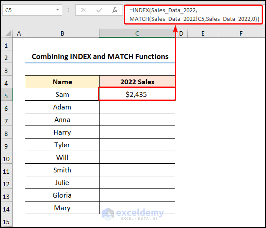Click the Enter checkmark icon
Screen dimensions: 266x228
tap(99, 10)
